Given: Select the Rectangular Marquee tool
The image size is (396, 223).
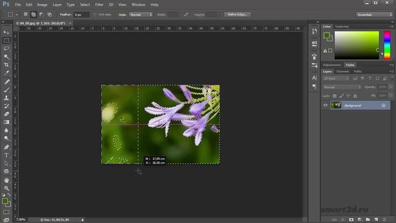Looking at the screenshot, I should 7,40.
